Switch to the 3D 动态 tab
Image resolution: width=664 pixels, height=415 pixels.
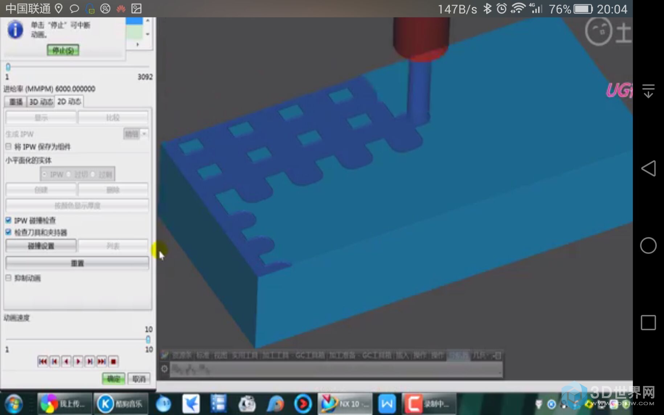pyautogui.click(x=41, y=102)
